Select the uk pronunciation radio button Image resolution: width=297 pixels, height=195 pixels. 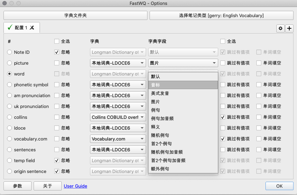tap(9, 106)
